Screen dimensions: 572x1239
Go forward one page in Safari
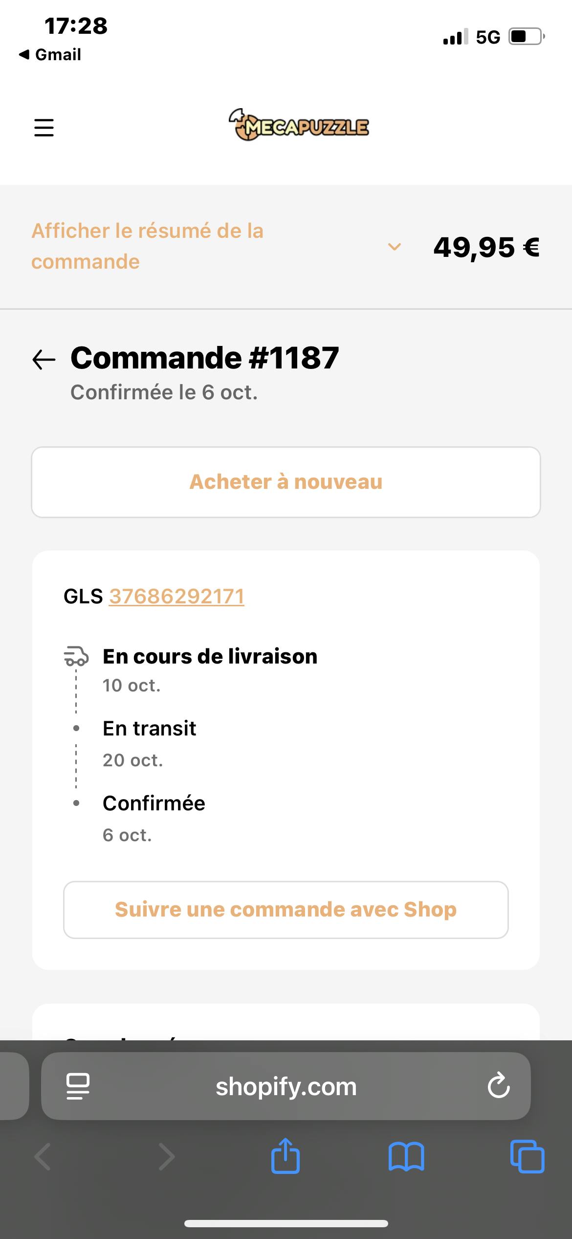pyautogui.click(x=167, y=1157)
